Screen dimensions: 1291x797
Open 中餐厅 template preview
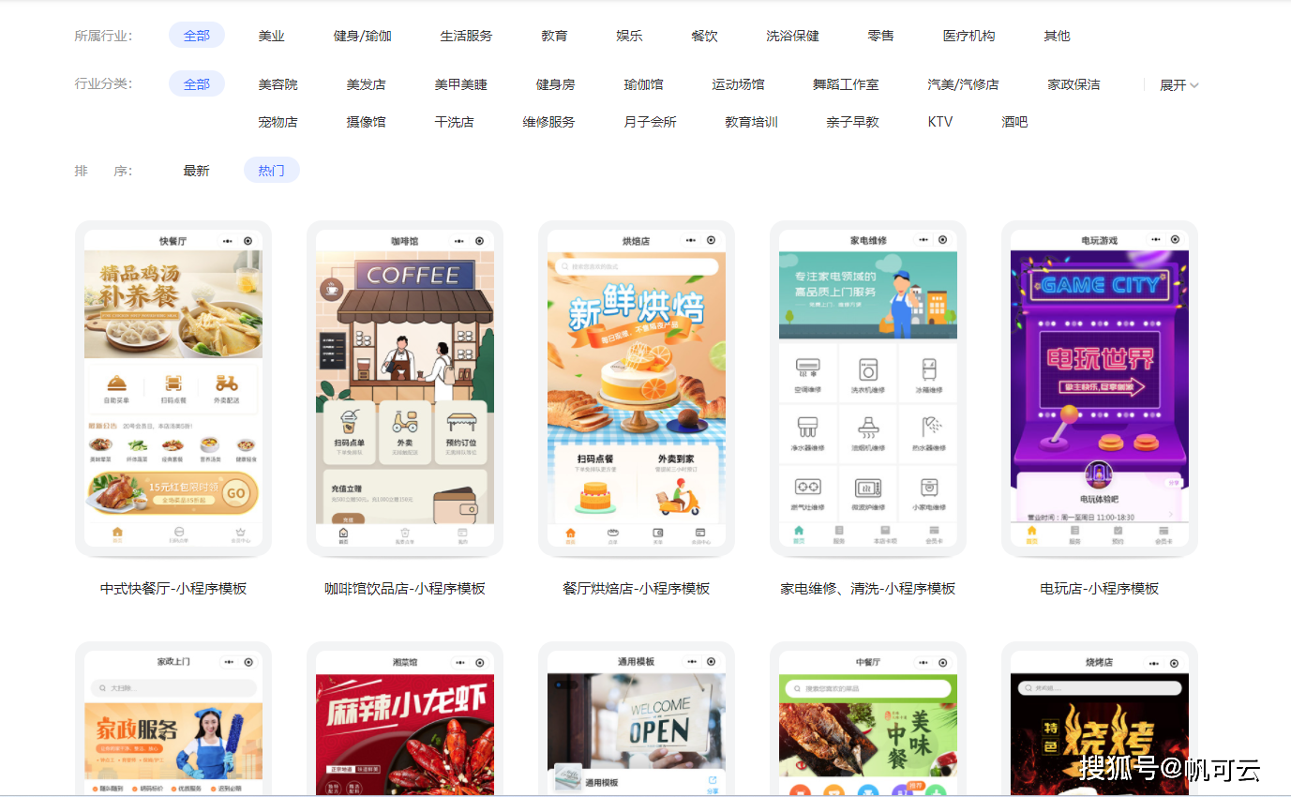868,719
